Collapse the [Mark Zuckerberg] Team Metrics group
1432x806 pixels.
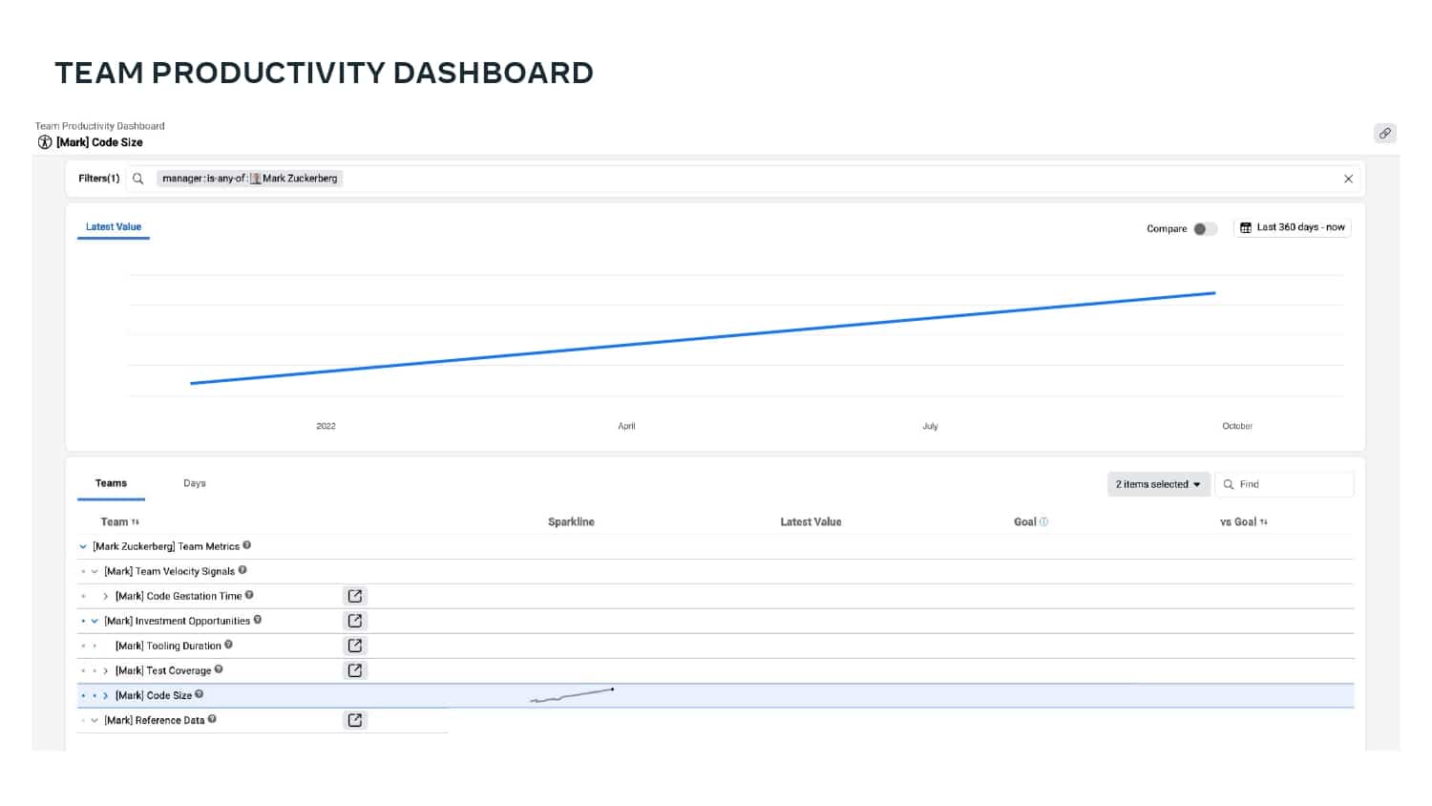[83, 546]
